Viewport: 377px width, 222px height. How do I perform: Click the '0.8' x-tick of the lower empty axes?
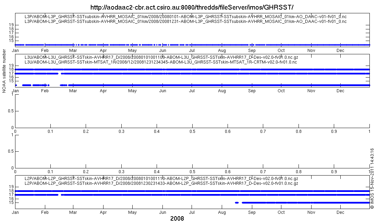[299, 172]
